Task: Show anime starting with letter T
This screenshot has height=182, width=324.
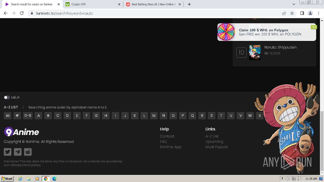Action: click(x=221, y=116)
